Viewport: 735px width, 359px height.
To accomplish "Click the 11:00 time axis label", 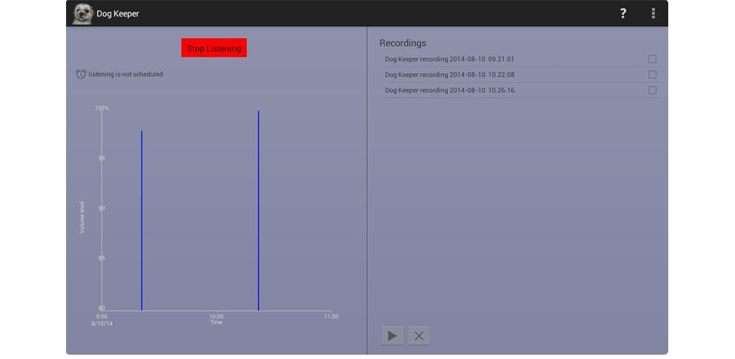I will tap(331, 317).
